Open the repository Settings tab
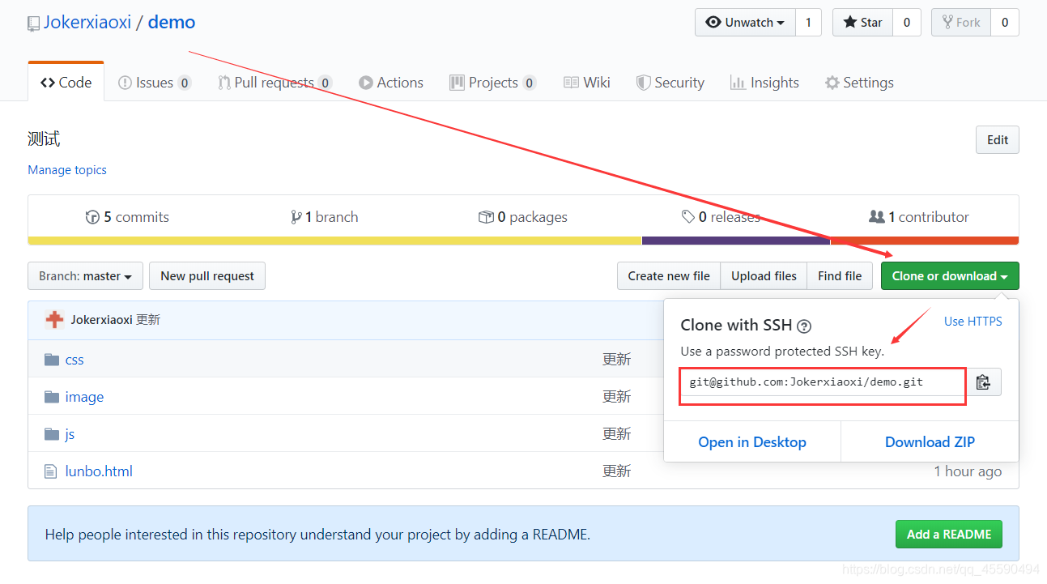 pyautogui.click(x=859, y=83)
